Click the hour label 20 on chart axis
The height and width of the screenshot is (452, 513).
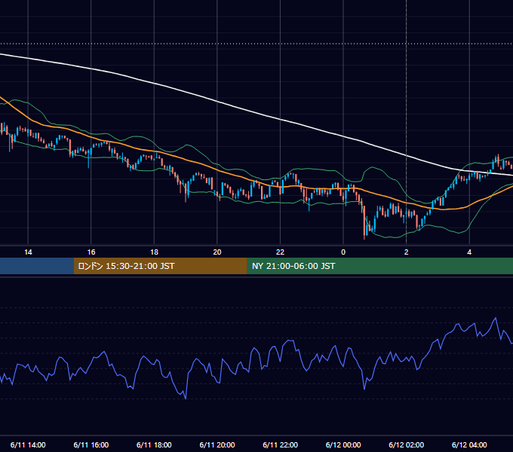217,252
